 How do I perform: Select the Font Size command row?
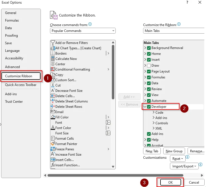pyautogui.click(x=80, y=133)
